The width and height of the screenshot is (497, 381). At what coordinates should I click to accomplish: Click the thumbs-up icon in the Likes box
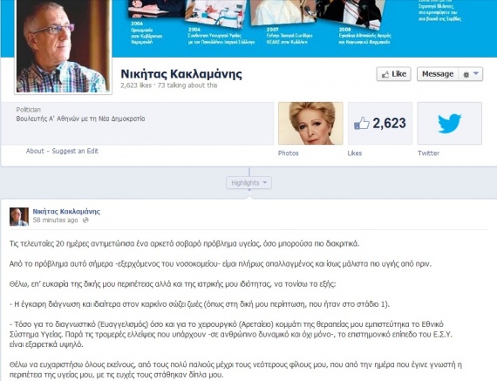click(x=362, y=123)
